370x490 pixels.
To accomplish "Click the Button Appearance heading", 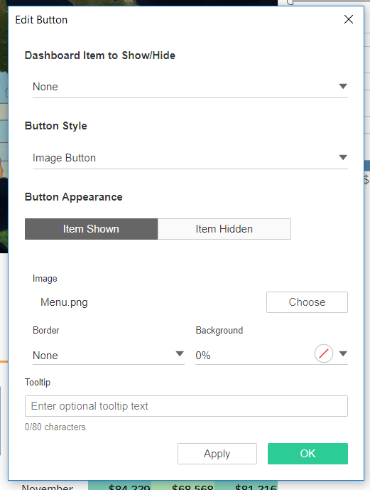I will 74,197.
